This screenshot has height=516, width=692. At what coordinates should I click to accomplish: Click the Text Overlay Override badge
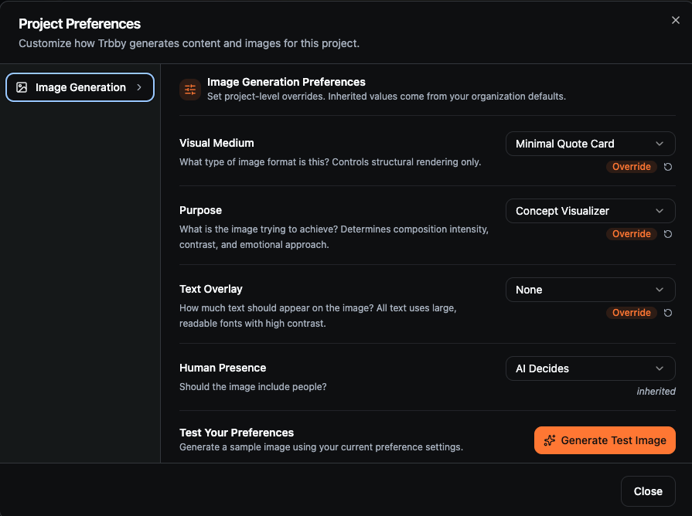631,313
